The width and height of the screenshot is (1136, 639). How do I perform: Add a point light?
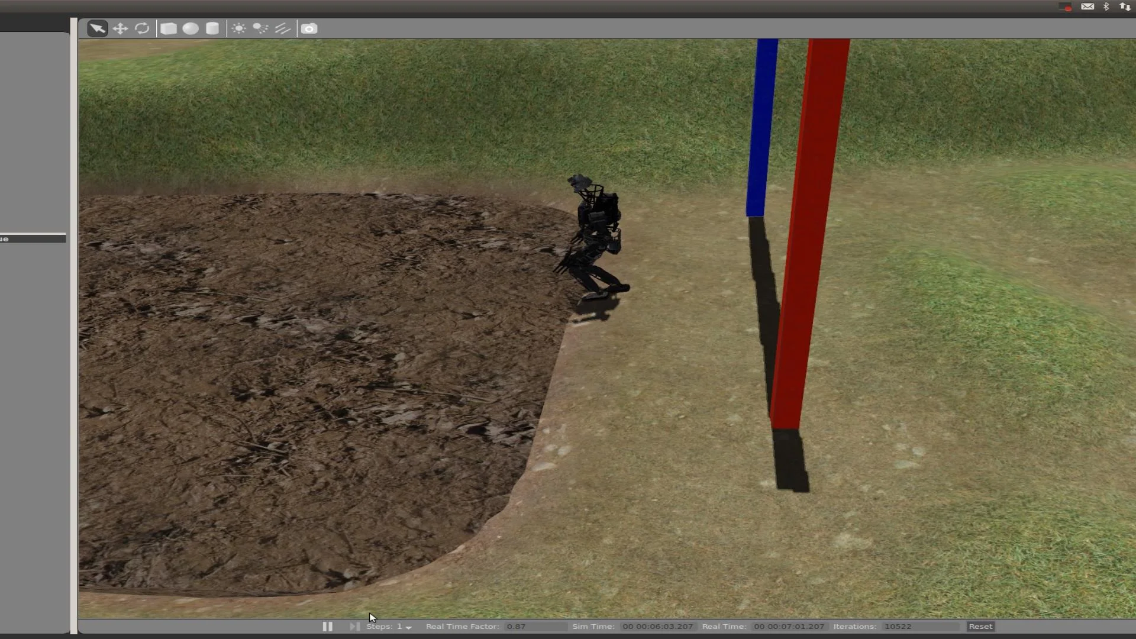tap(238, 28)
